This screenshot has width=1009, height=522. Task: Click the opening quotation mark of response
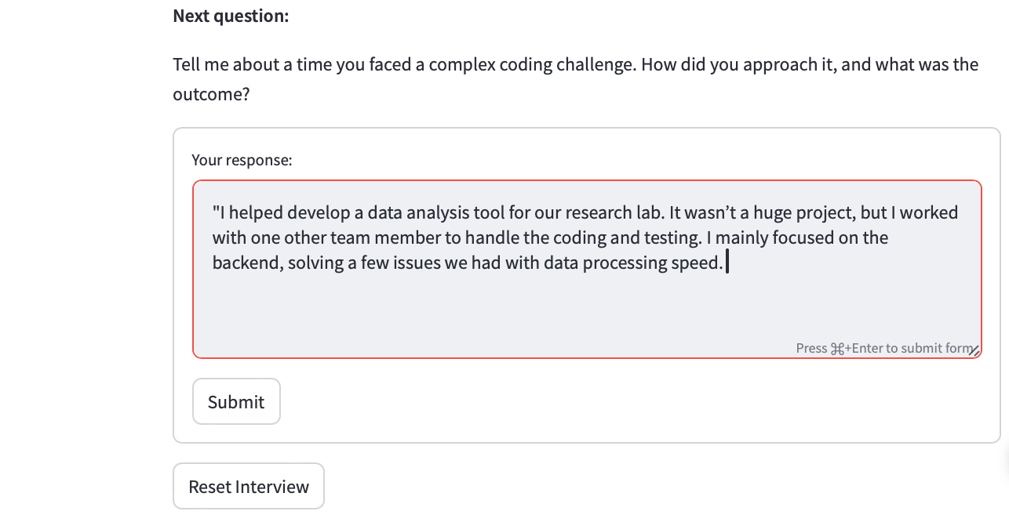click(x=215, y=212)
